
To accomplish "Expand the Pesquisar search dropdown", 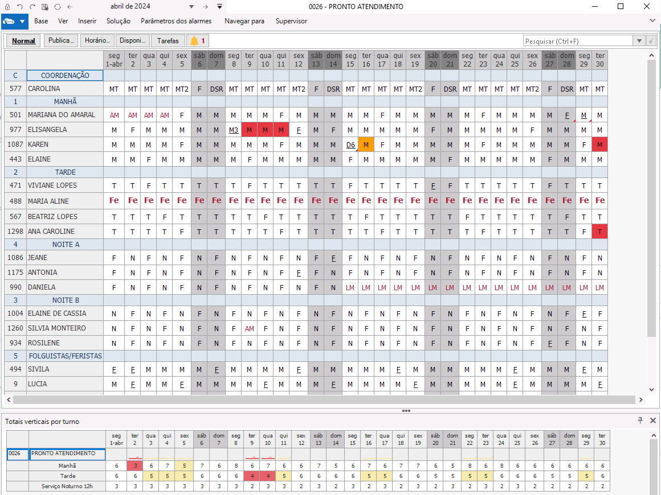I will 639,41.
